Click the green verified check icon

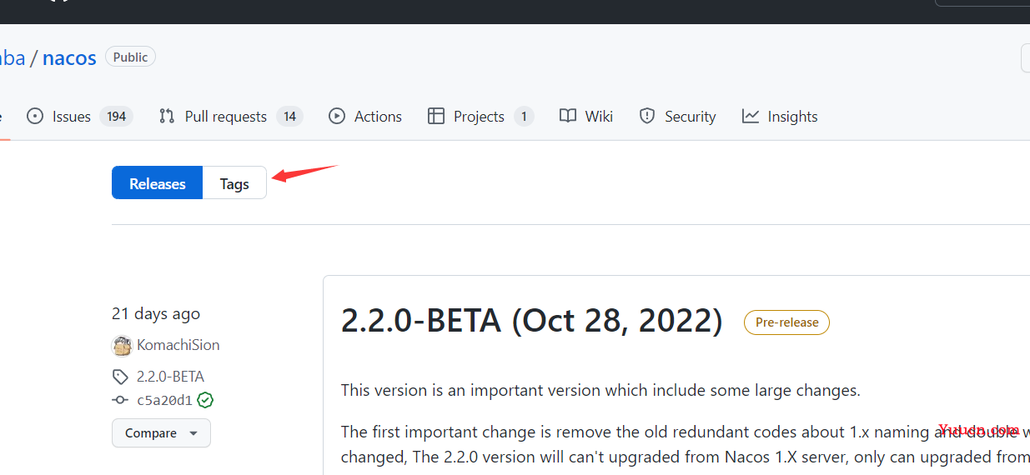coord(205,400)
